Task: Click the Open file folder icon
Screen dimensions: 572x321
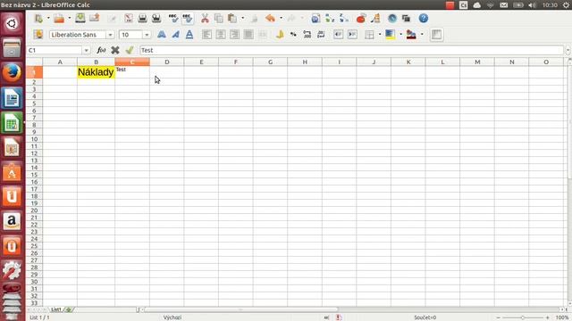Action: 59,18
